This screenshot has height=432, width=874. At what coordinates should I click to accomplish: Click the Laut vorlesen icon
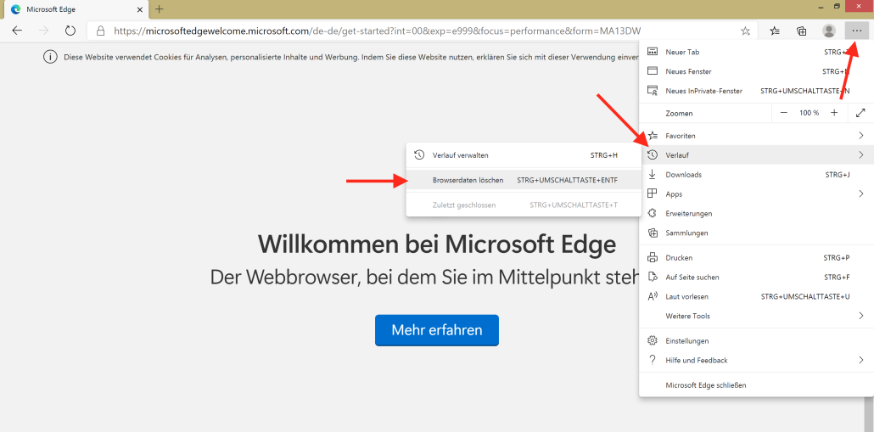point(653,296)
